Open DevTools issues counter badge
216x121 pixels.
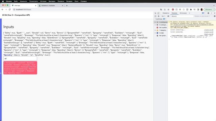[x=204, y=13]
